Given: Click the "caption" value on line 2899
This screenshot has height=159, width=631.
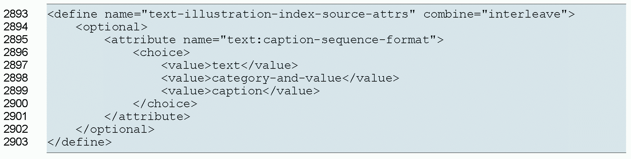Looking at the screenshot, I should [x=237, y=91].
